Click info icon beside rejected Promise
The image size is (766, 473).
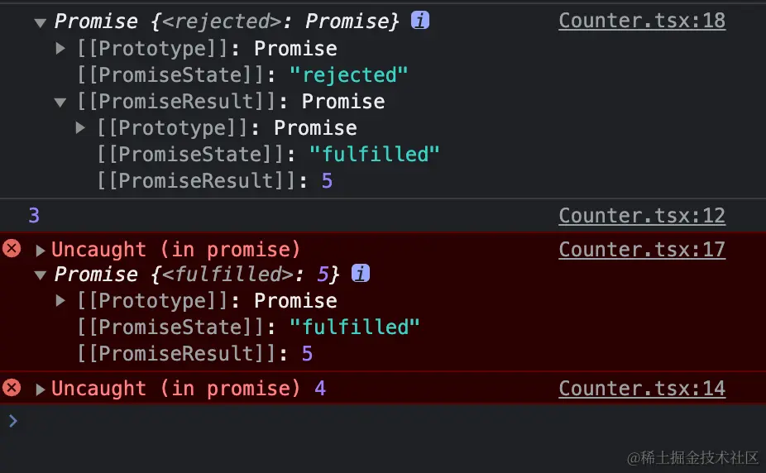[x=420, y=21]
